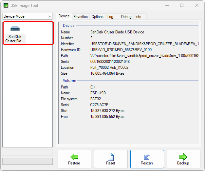Image resolution: width=205 pixels, height=171 pixels.
Task: Click Location value 'Port_#0002.Hub_#0002'
Action: tap(109, 67)
